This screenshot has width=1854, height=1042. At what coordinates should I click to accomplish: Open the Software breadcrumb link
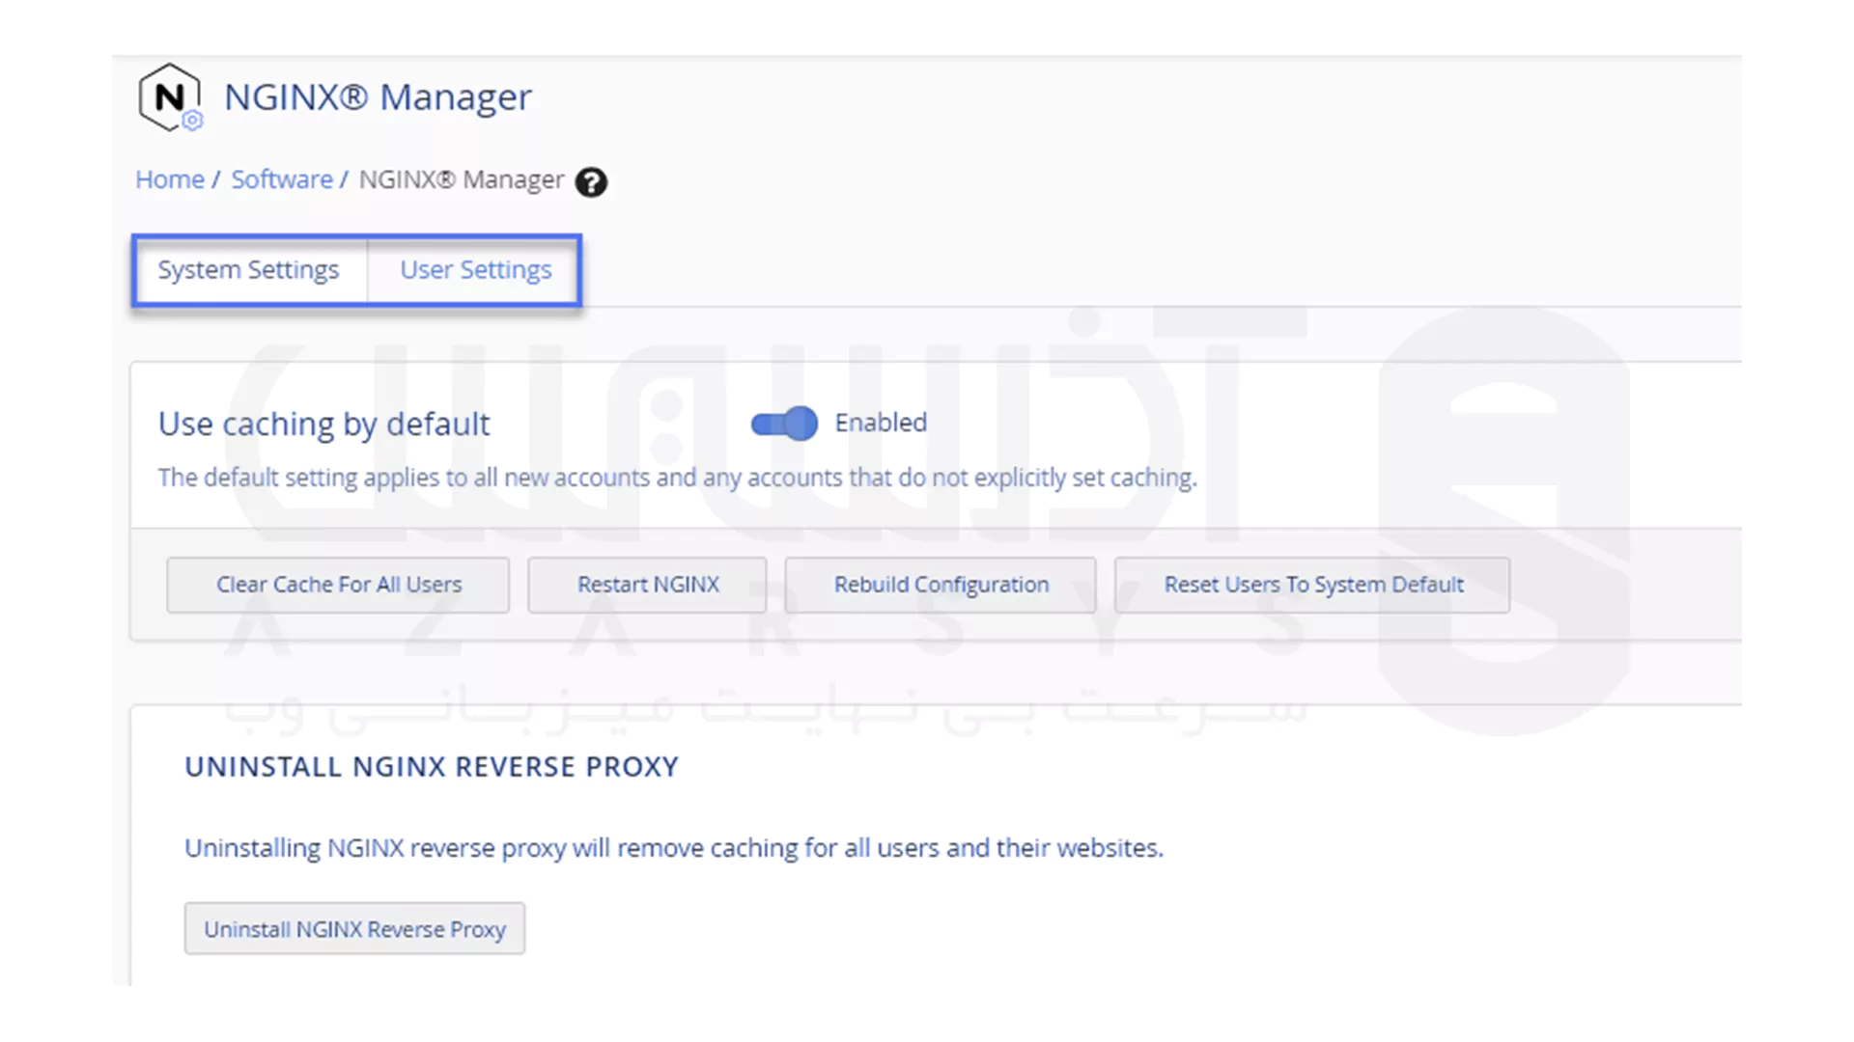[282, 179]
